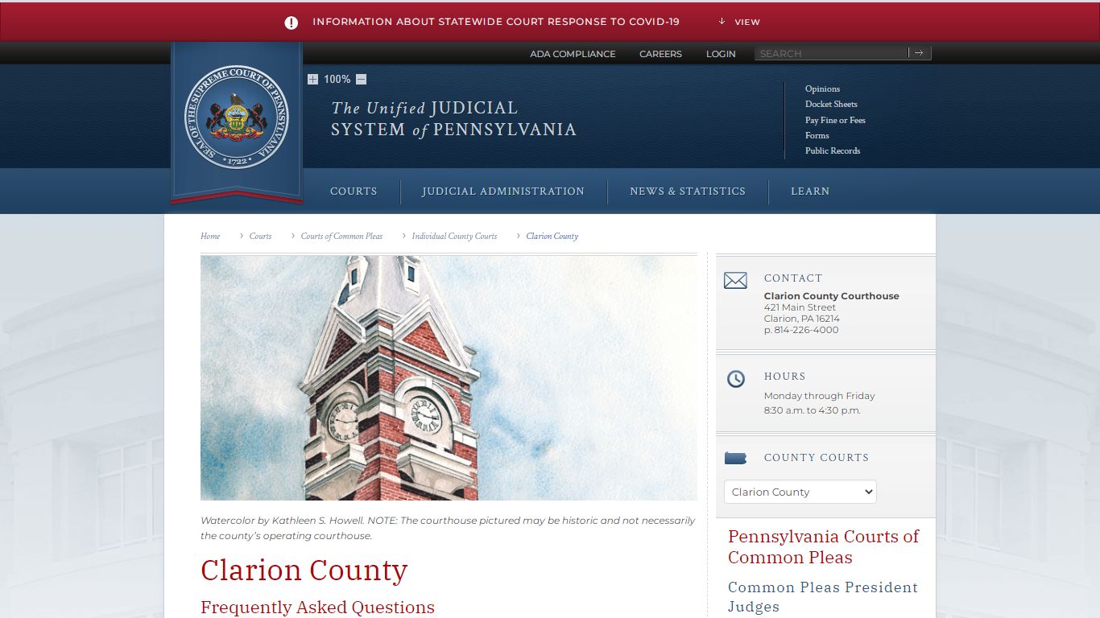Open Courts of Common Pleas breadcrumb
Image resolution: width=1100 pixels, height=618 pixels.
(341, 236)
